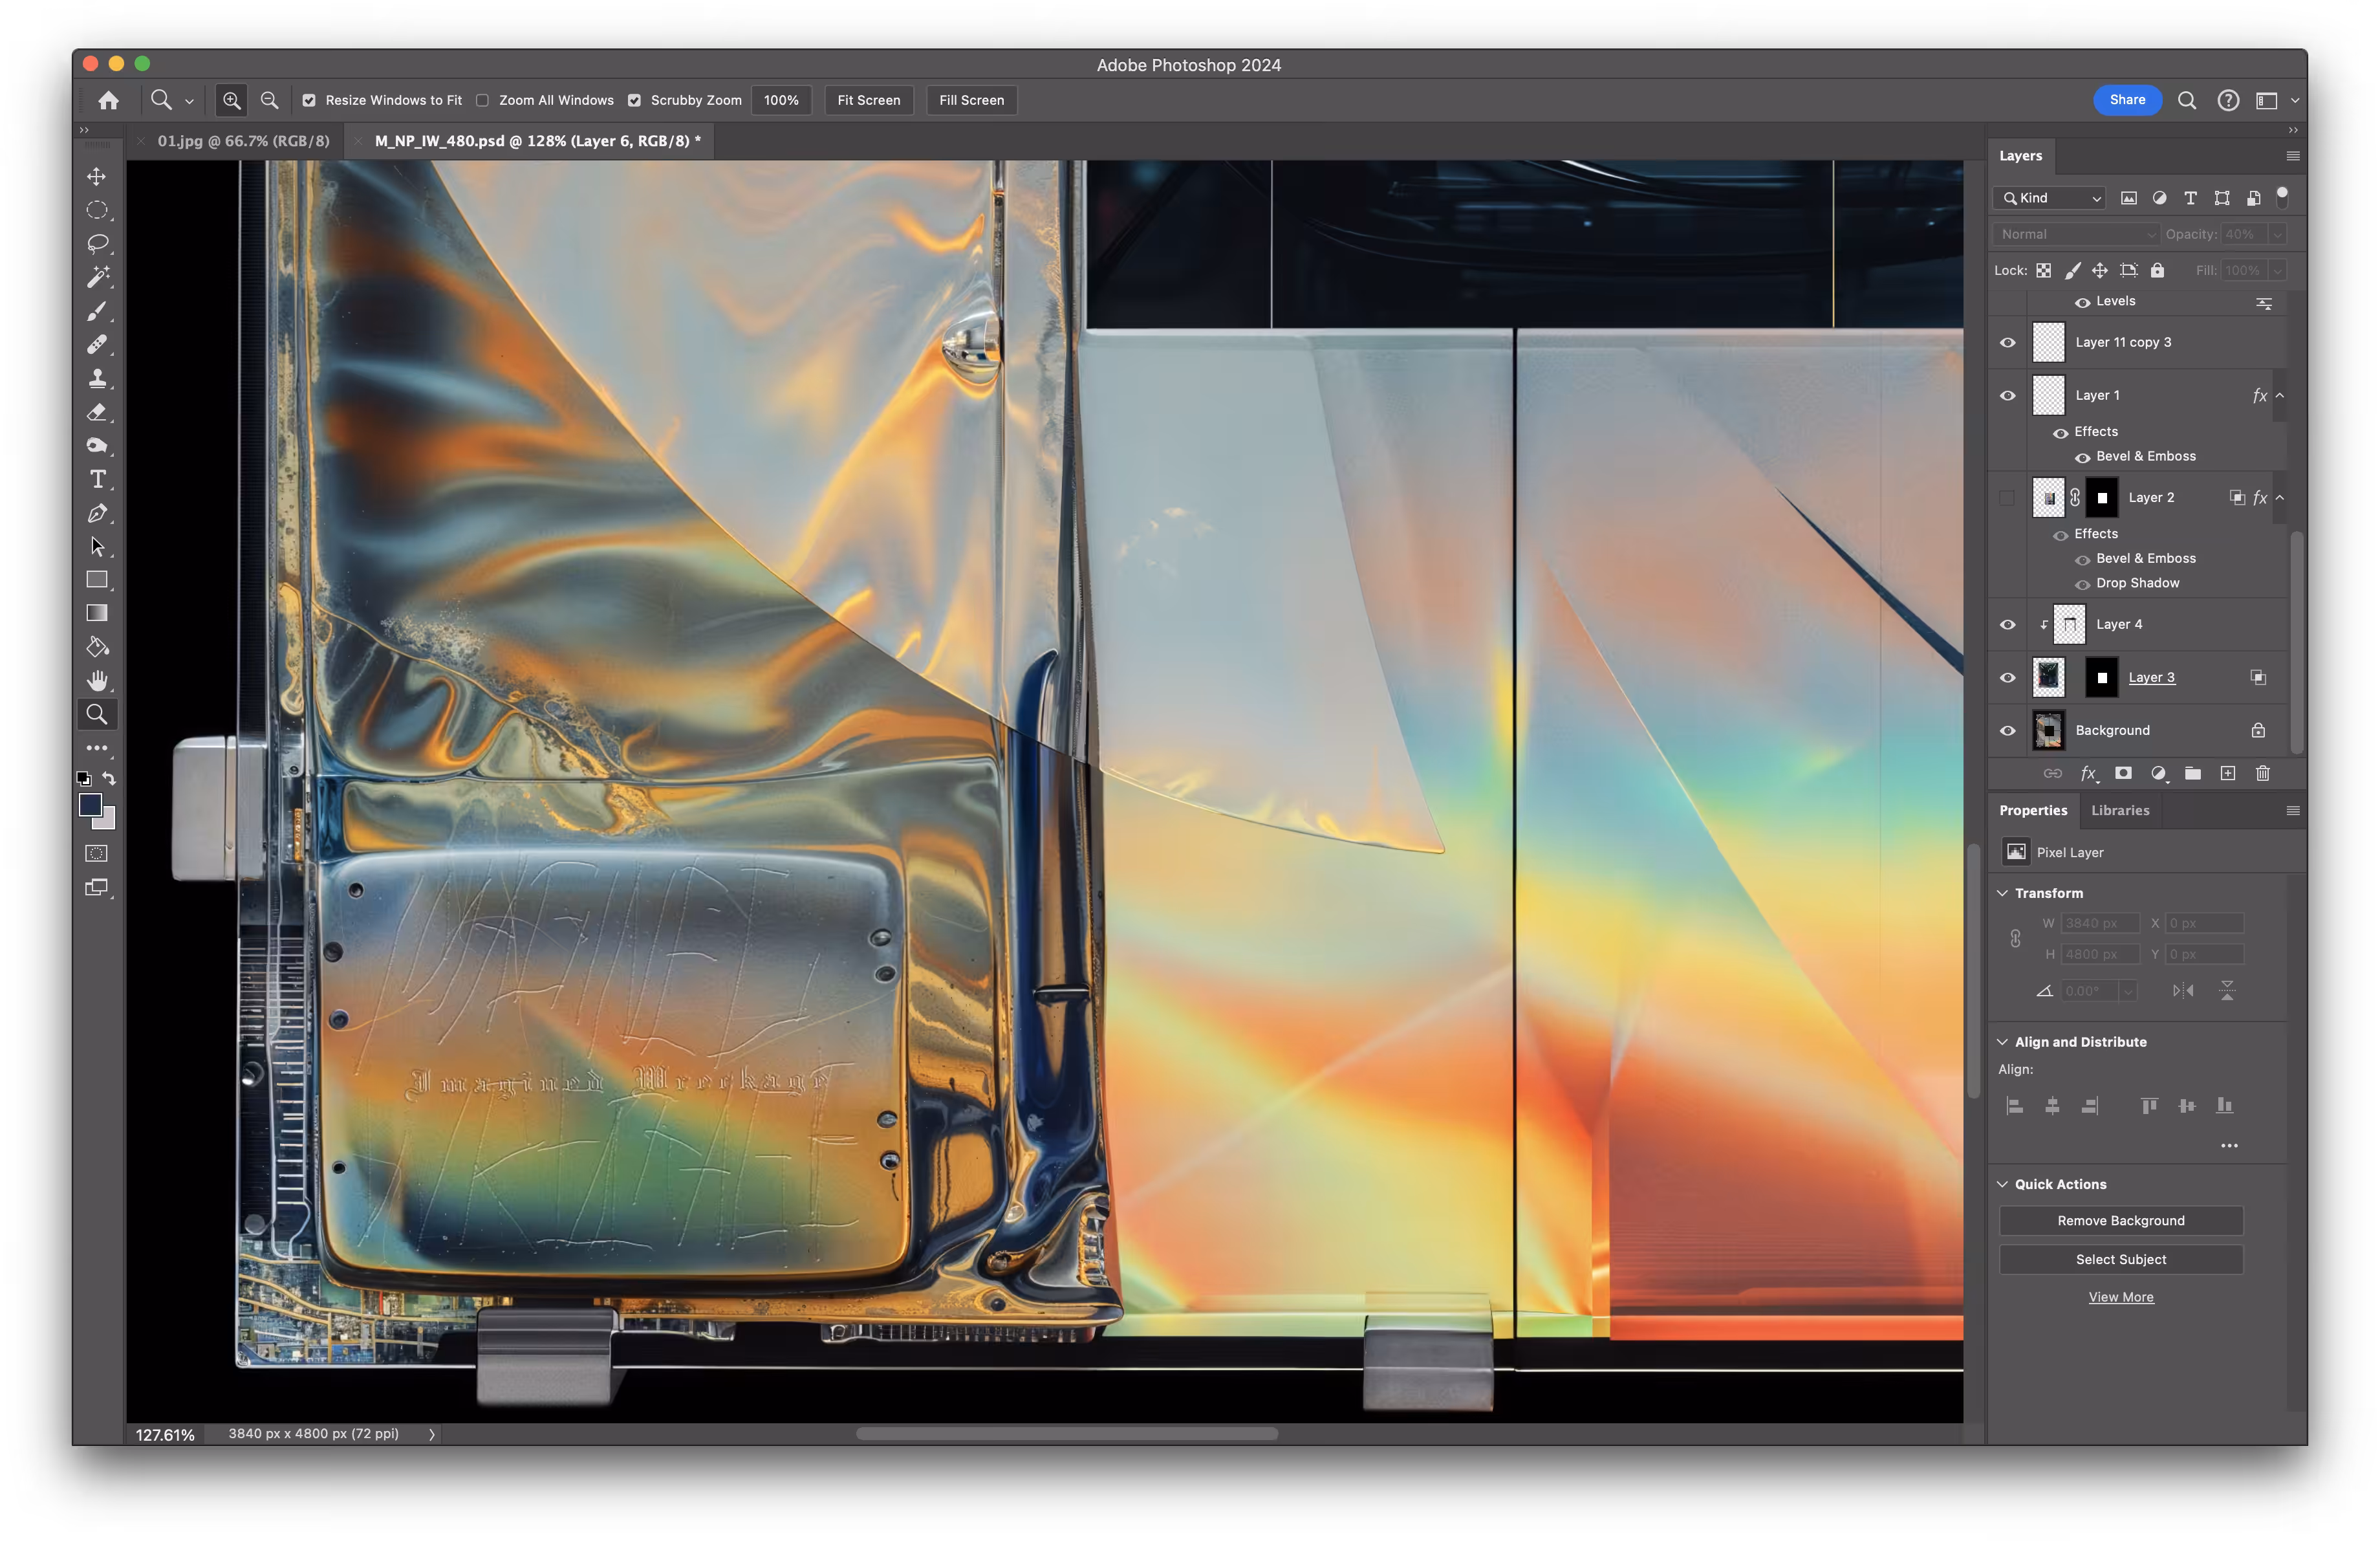
Task: Open search icon in top bar
Action: pos(2187,100)
